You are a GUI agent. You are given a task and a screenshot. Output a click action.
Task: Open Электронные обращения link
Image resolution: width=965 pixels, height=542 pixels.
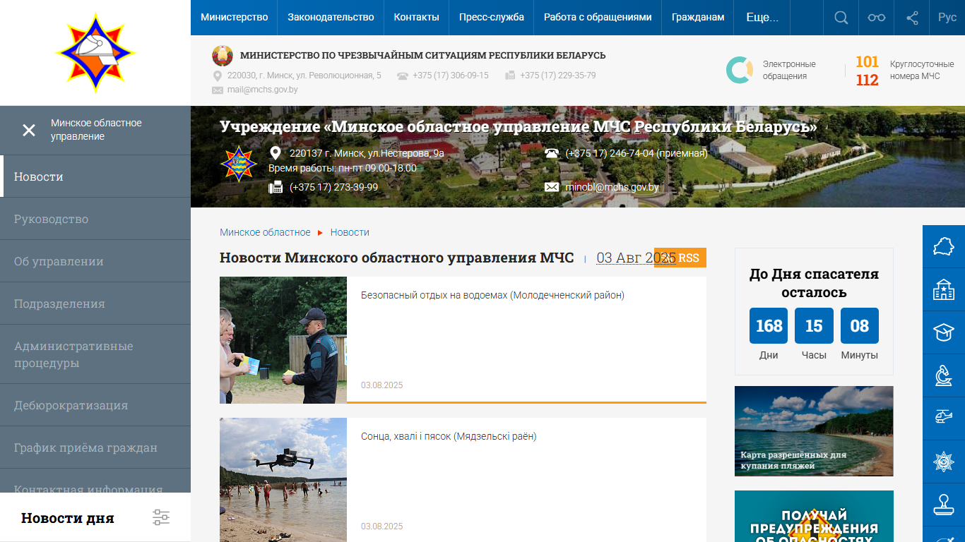tap(789, 70)
